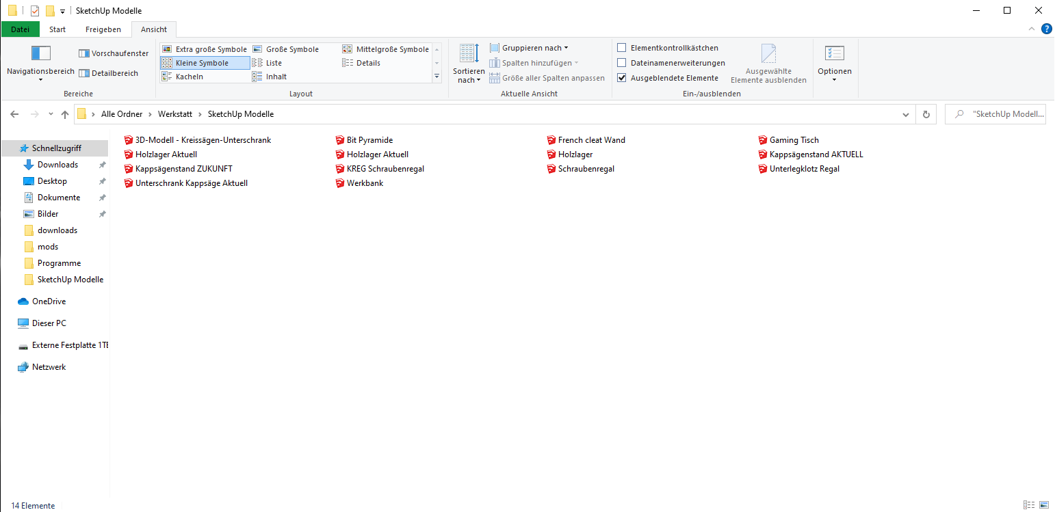Select OneDrive in navigation pane
The image size is (1055, 512).
coord(49,301)
